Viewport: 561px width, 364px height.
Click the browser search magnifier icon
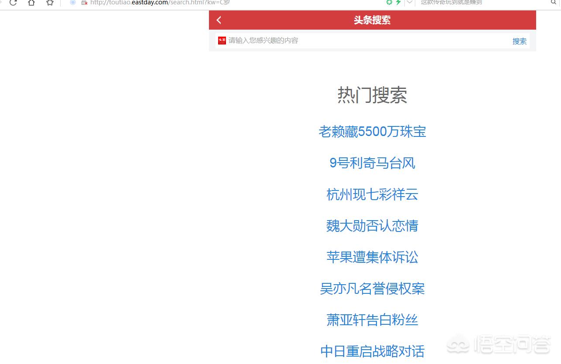554,2
